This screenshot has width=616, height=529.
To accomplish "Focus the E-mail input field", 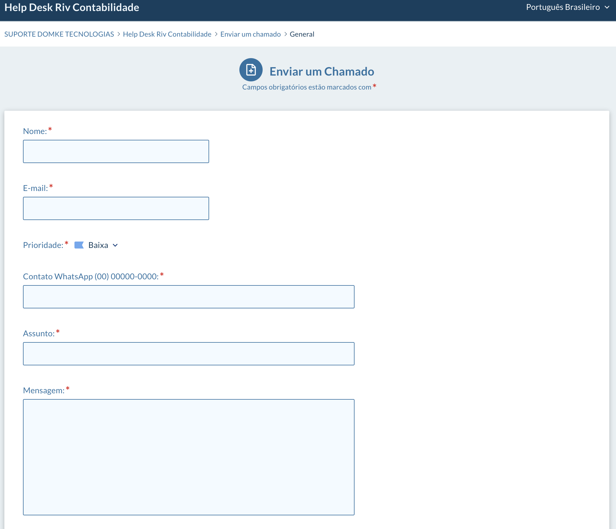I will click(116, 208).
